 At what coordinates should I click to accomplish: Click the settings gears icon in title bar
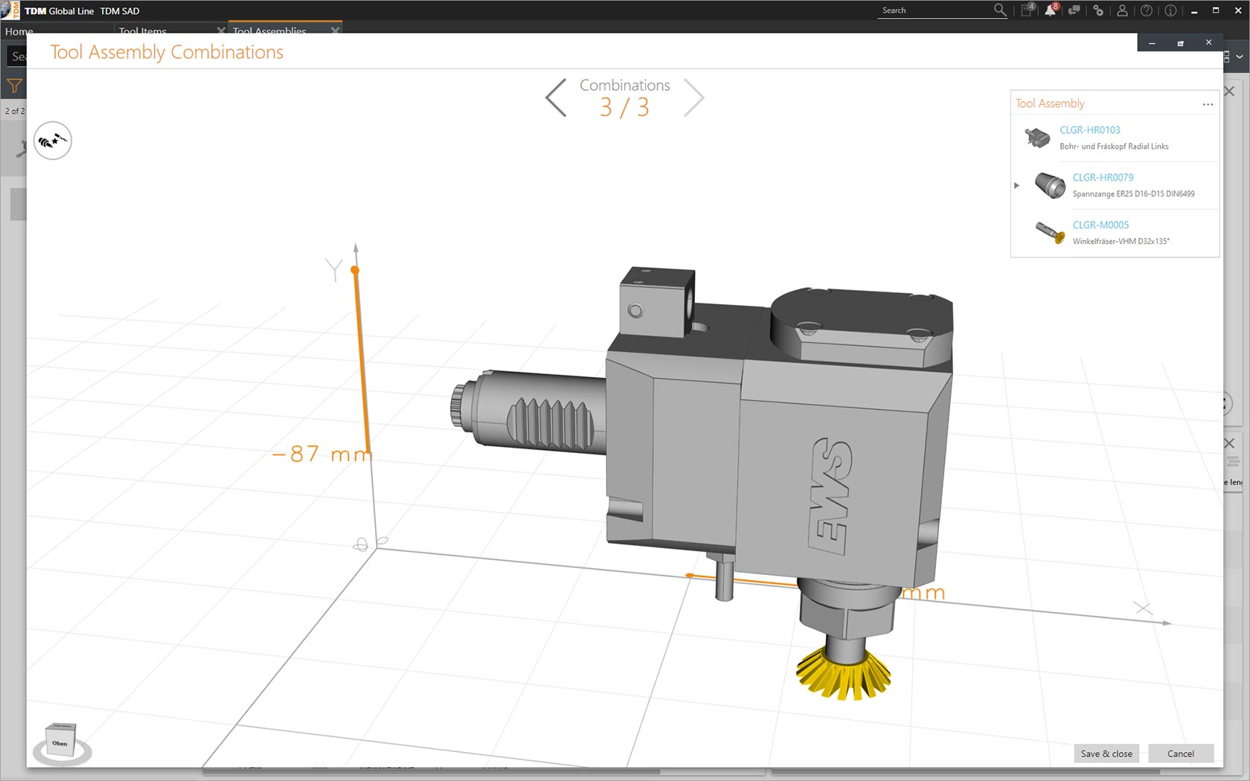click(1098, 10)
